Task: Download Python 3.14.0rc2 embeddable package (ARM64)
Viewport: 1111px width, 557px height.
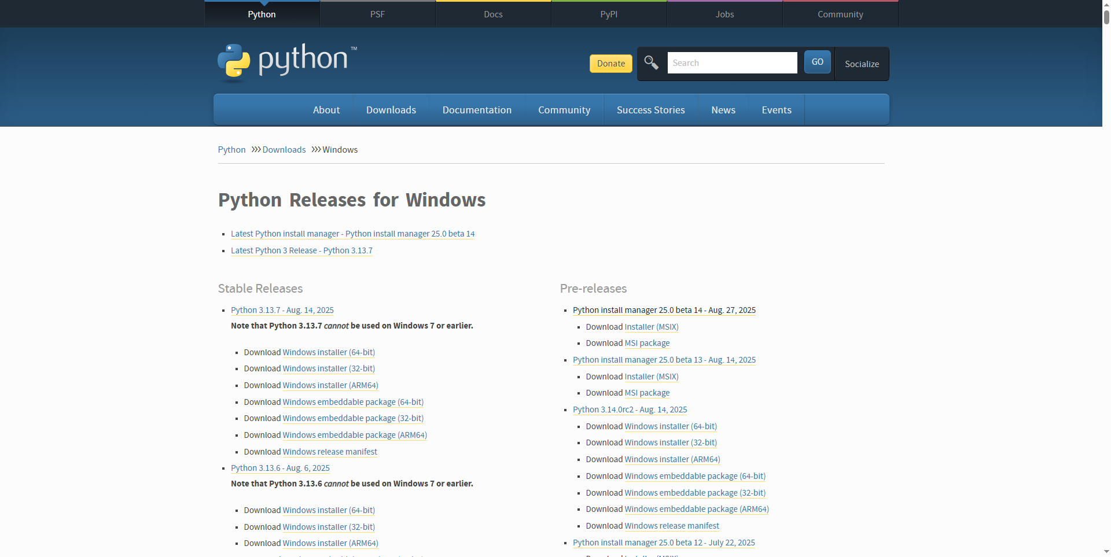Action: pos(697,509)
